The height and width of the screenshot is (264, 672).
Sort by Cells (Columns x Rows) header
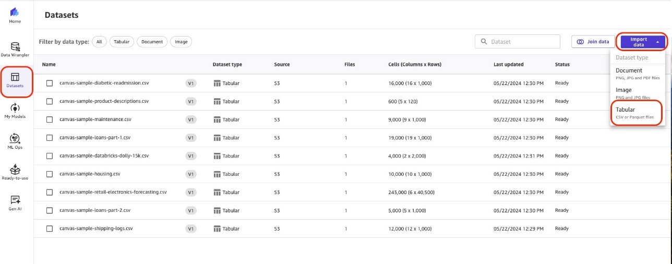click(x=415, y=65)
